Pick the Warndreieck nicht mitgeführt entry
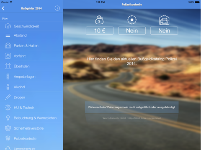 click(x=132, y=118)
